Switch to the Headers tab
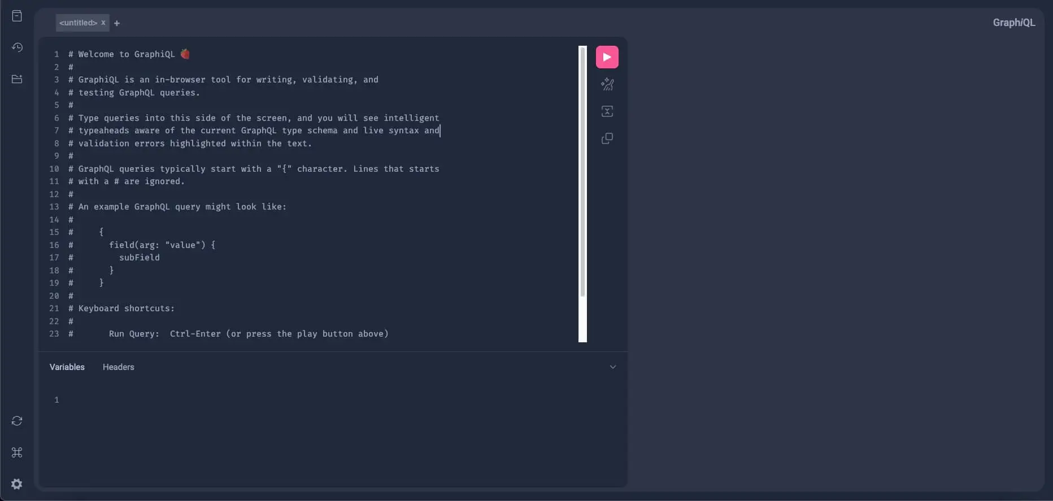 coord(118,367)
